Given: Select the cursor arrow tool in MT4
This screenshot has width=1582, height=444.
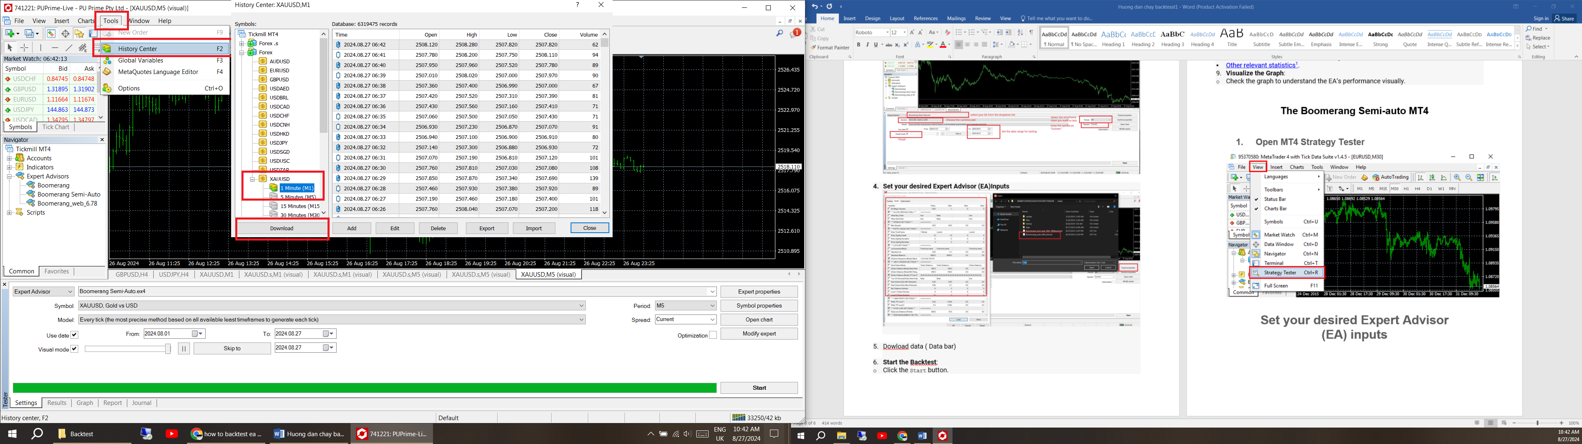Looking at the screenshot, I should 9,47.
